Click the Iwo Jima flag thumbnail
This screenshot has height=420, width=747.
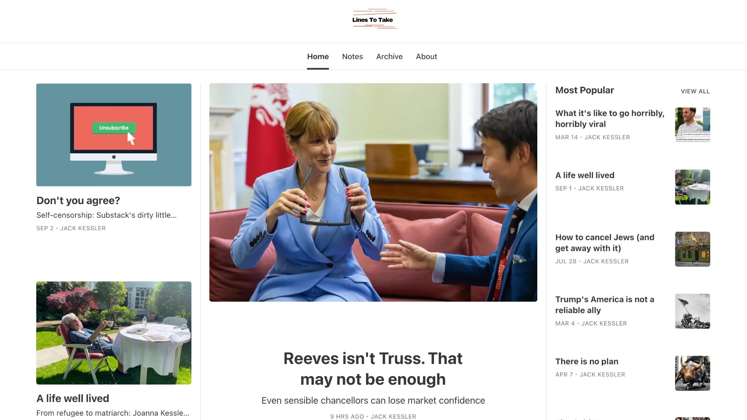coord(692,311)
